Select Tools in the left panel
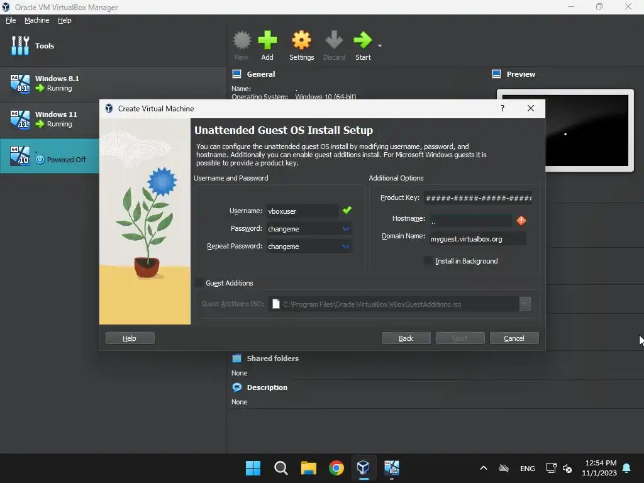 tap(113, 45)
